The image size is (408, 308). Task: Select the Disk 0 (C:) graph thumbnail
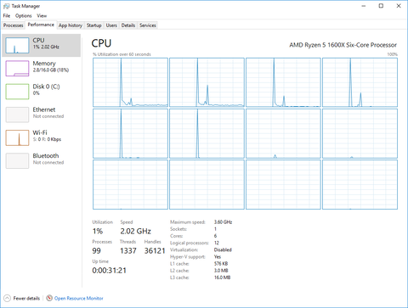[17, 92]
